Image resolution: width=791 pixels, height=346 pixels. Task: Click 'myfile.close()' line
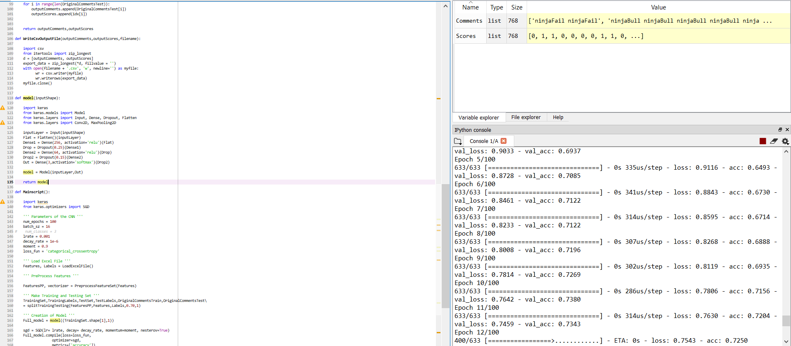point(38,83)
